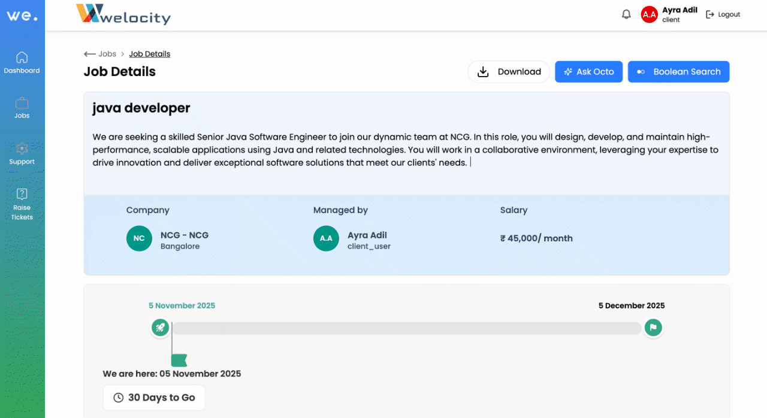Click the Ask Octo button
This screenshot has width=767, height=418.
click(588, 72)
